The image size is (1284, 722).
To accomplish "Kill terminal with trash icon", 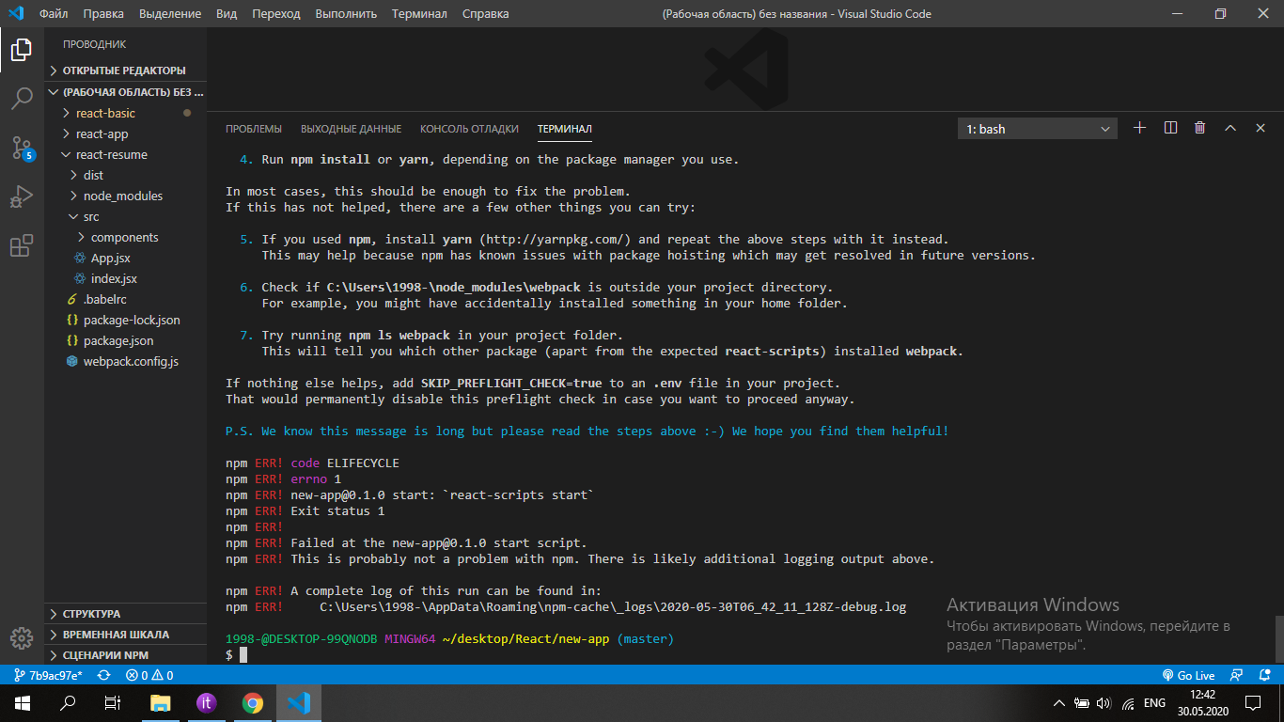I will (x=1200, y=128).
